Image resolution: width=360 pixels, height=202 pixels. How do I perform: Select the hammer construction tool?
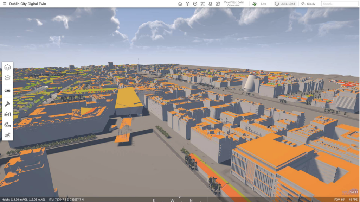coord(7,104)
